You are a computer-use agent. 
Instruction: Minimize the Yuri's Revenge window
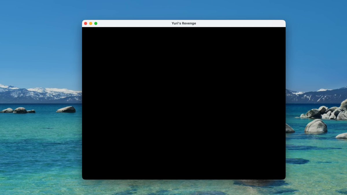tap(91, 23)
